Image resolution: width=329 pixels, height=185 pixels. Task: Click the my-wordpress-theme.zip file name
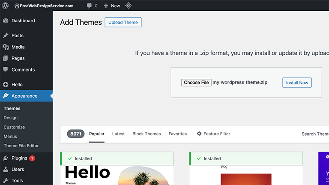pyautogui.click(x=240, y=82)
